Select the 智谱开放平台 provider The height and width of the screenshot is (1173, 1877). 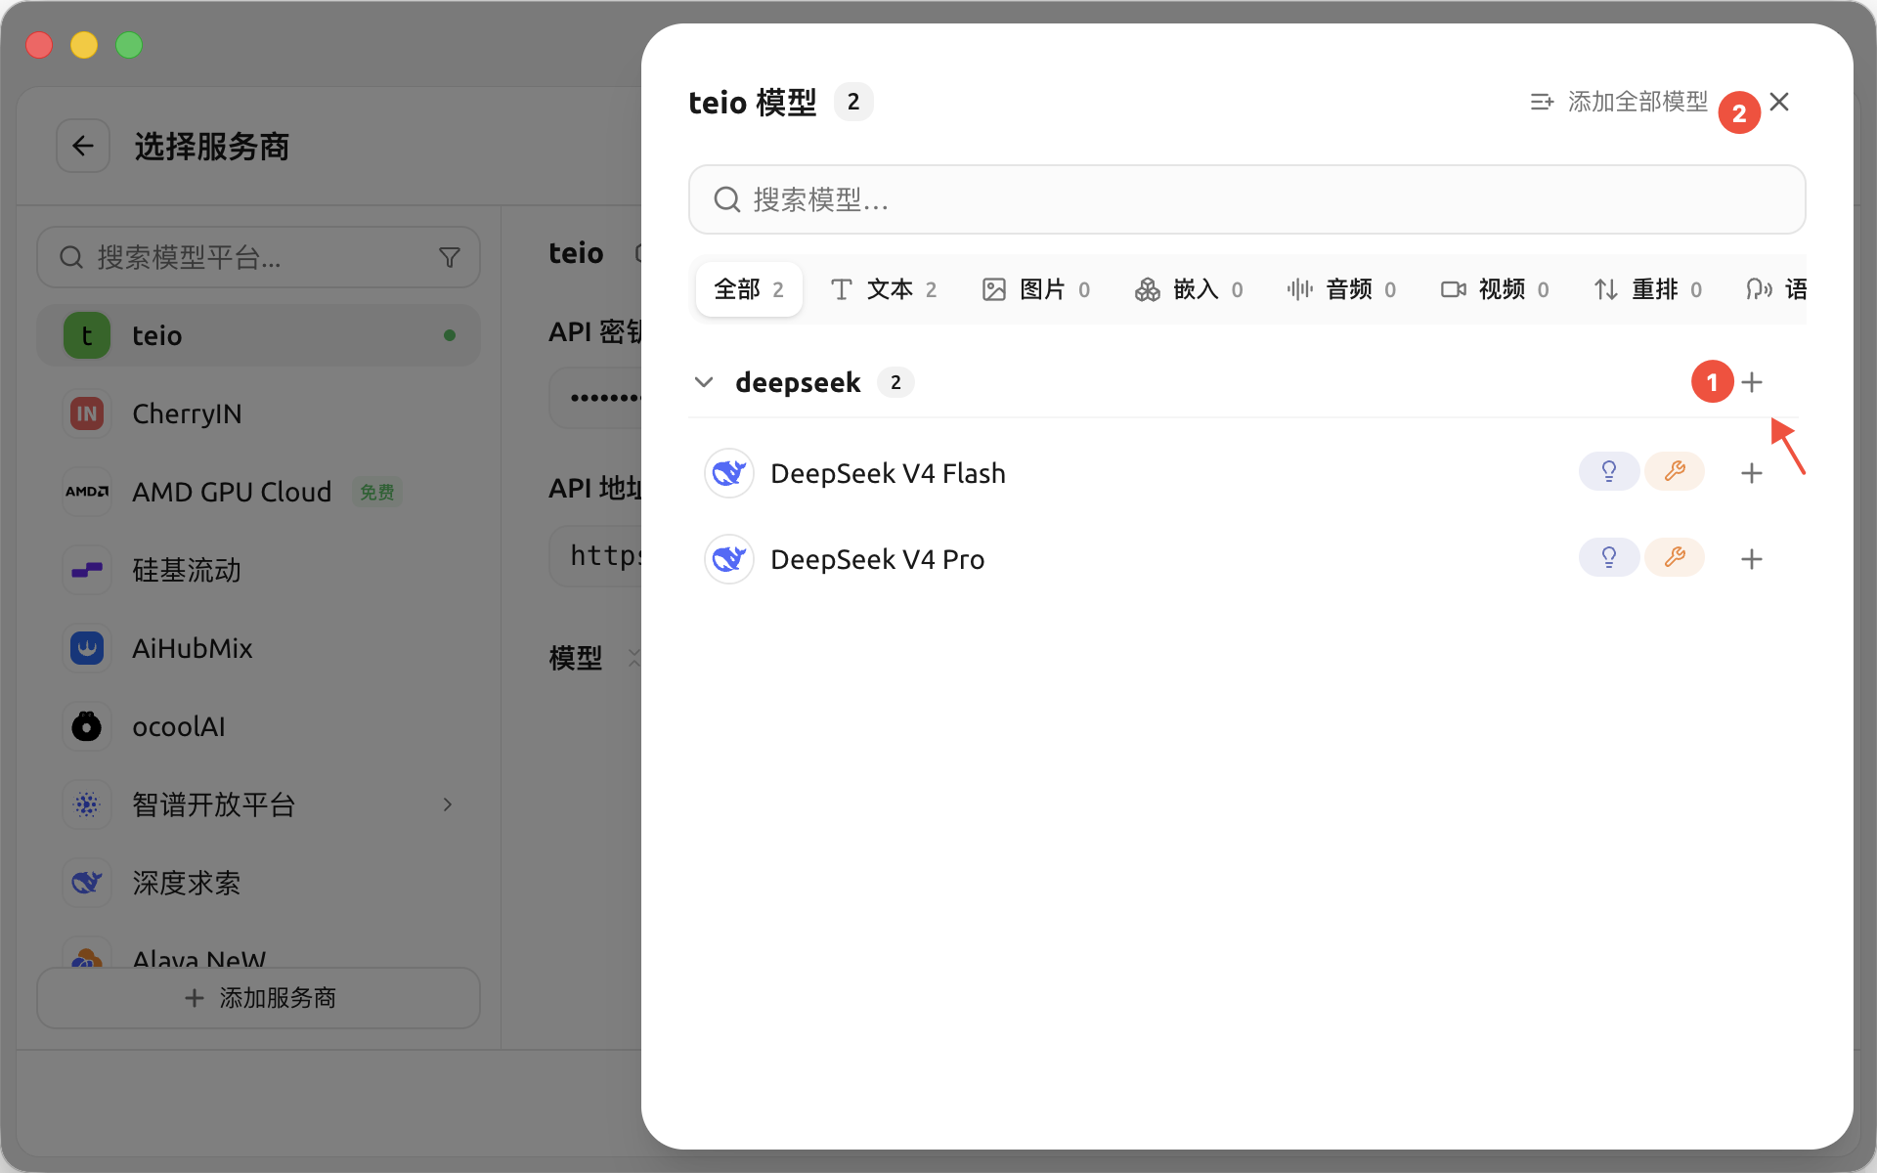(x=258, y=804)
